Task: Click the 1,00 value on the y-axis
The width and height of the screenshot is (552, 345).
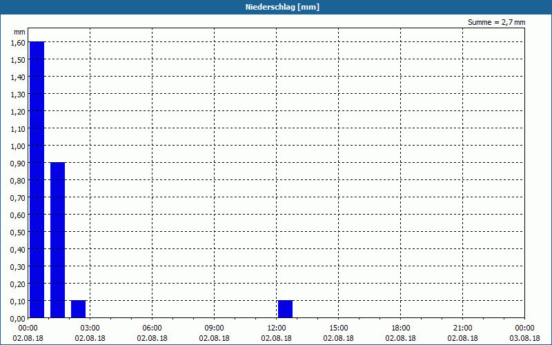Action: click(x=18, y=146)
